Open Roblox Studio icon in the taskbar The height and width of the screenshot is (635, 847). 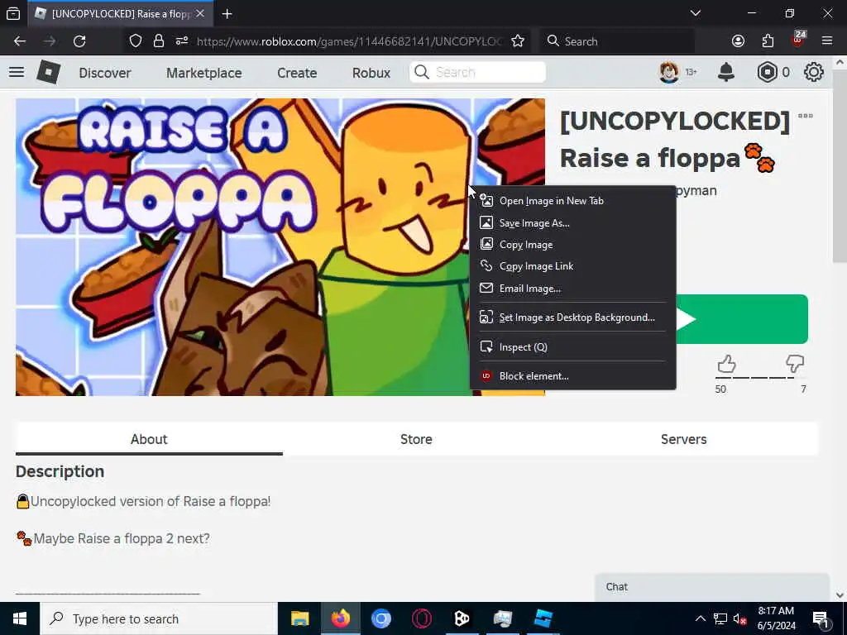coord(543,618)
